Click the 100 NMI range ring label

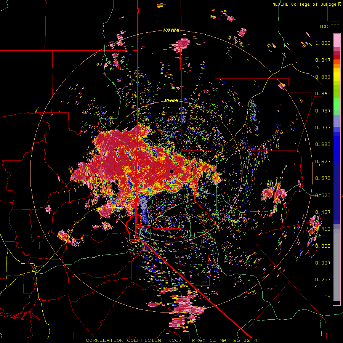[x=171, y=30]
